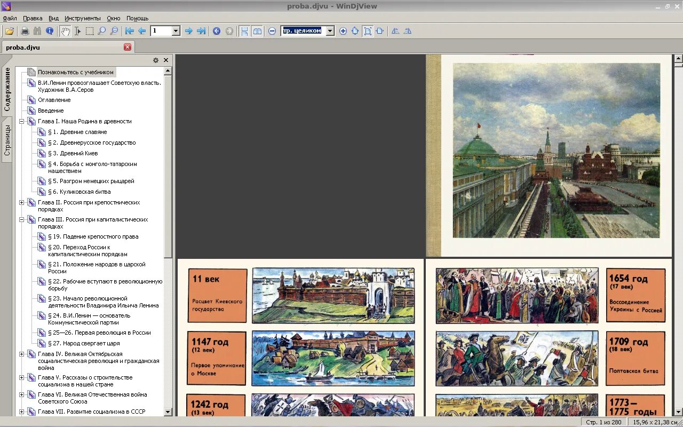Open Find with the binoculars icon
This screenshot has width=683, height=427.
tap(37, 31)
